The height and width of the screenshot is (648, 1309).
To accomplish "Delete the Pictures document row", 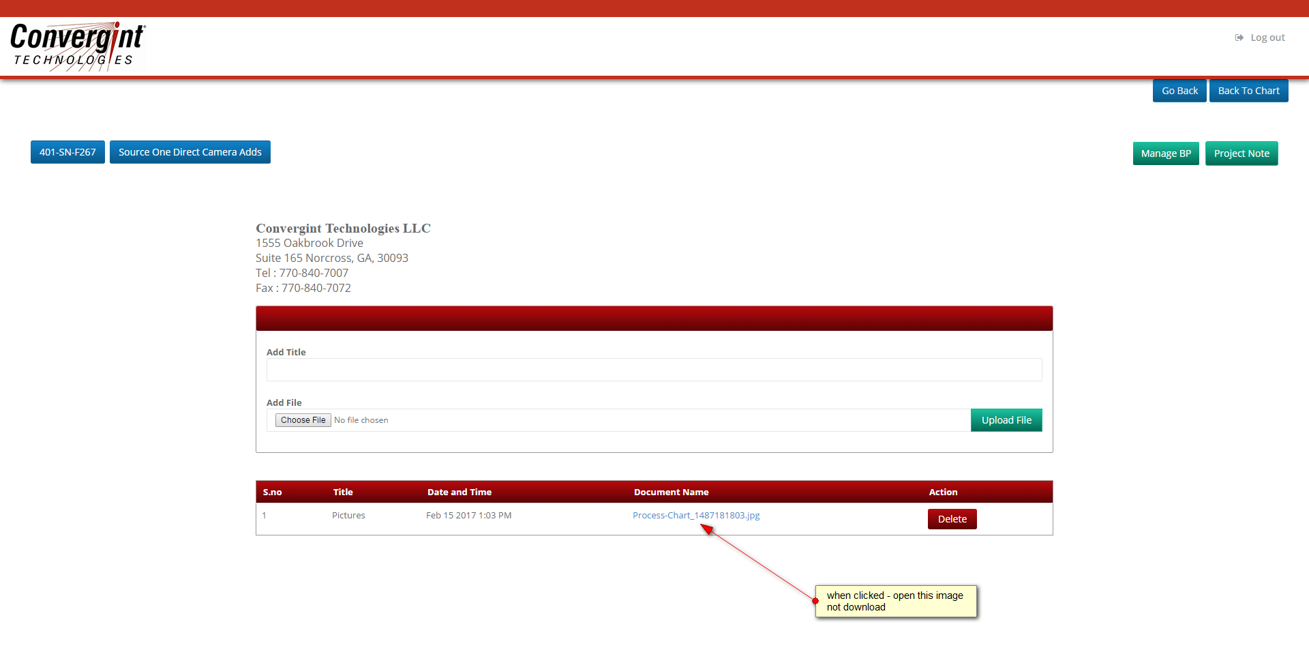I will 952,519.
